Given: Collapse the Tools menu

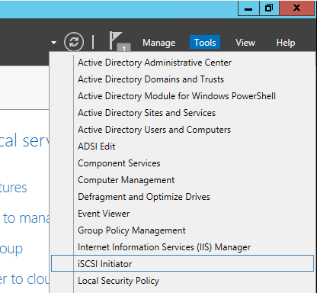Looking at the screenshot, I should click(x=205, y=42).
